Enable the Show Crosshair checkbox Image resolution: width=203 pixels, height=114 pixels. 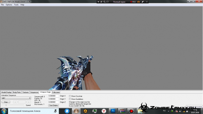pos(70,96)
